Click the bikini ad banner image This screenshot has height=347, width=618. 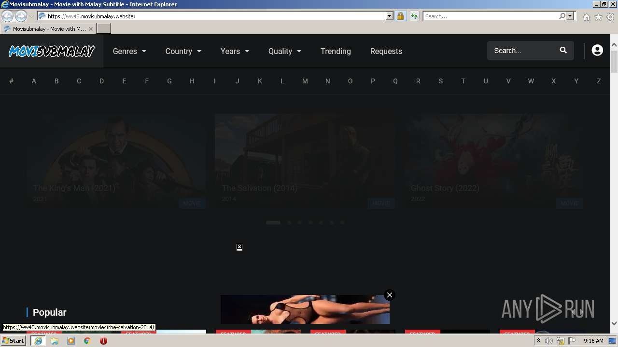(305, 309)
